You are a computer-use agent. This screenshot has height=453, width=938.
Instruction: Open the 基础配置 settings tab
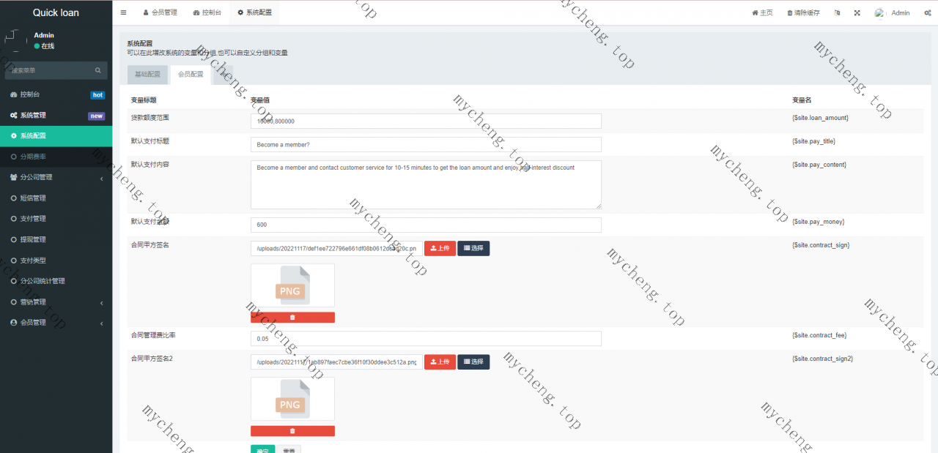(147, 74)
